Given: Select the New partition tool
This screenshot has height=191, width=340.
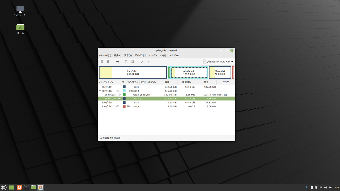Looking at the screenshot, I should coord(102,61).
